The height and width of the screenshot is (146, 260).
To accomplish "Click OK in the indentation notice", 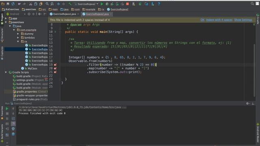I will [202, 20].
